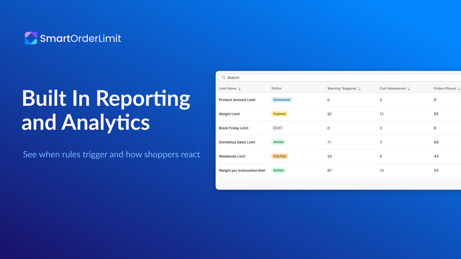Screen dimensions: 461x259
Task: Sort by Limit Name column arrows
Action: [240, 88]
